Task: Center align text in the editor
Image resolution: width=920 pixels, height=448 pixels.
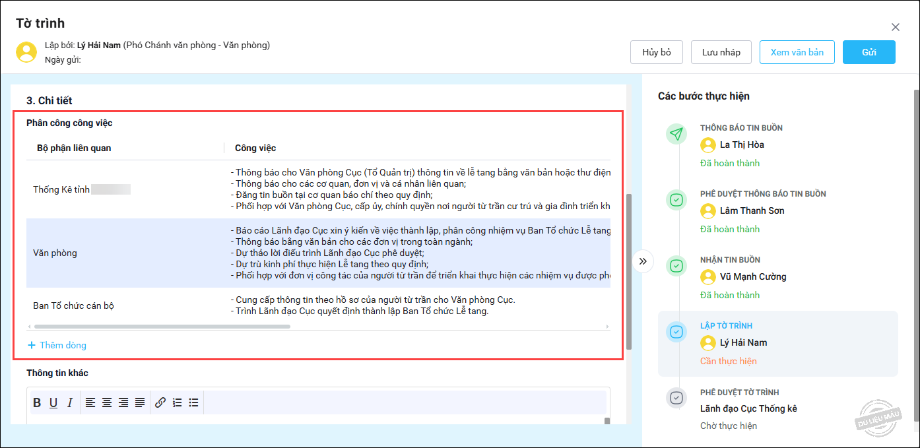Action: [107, 402]
